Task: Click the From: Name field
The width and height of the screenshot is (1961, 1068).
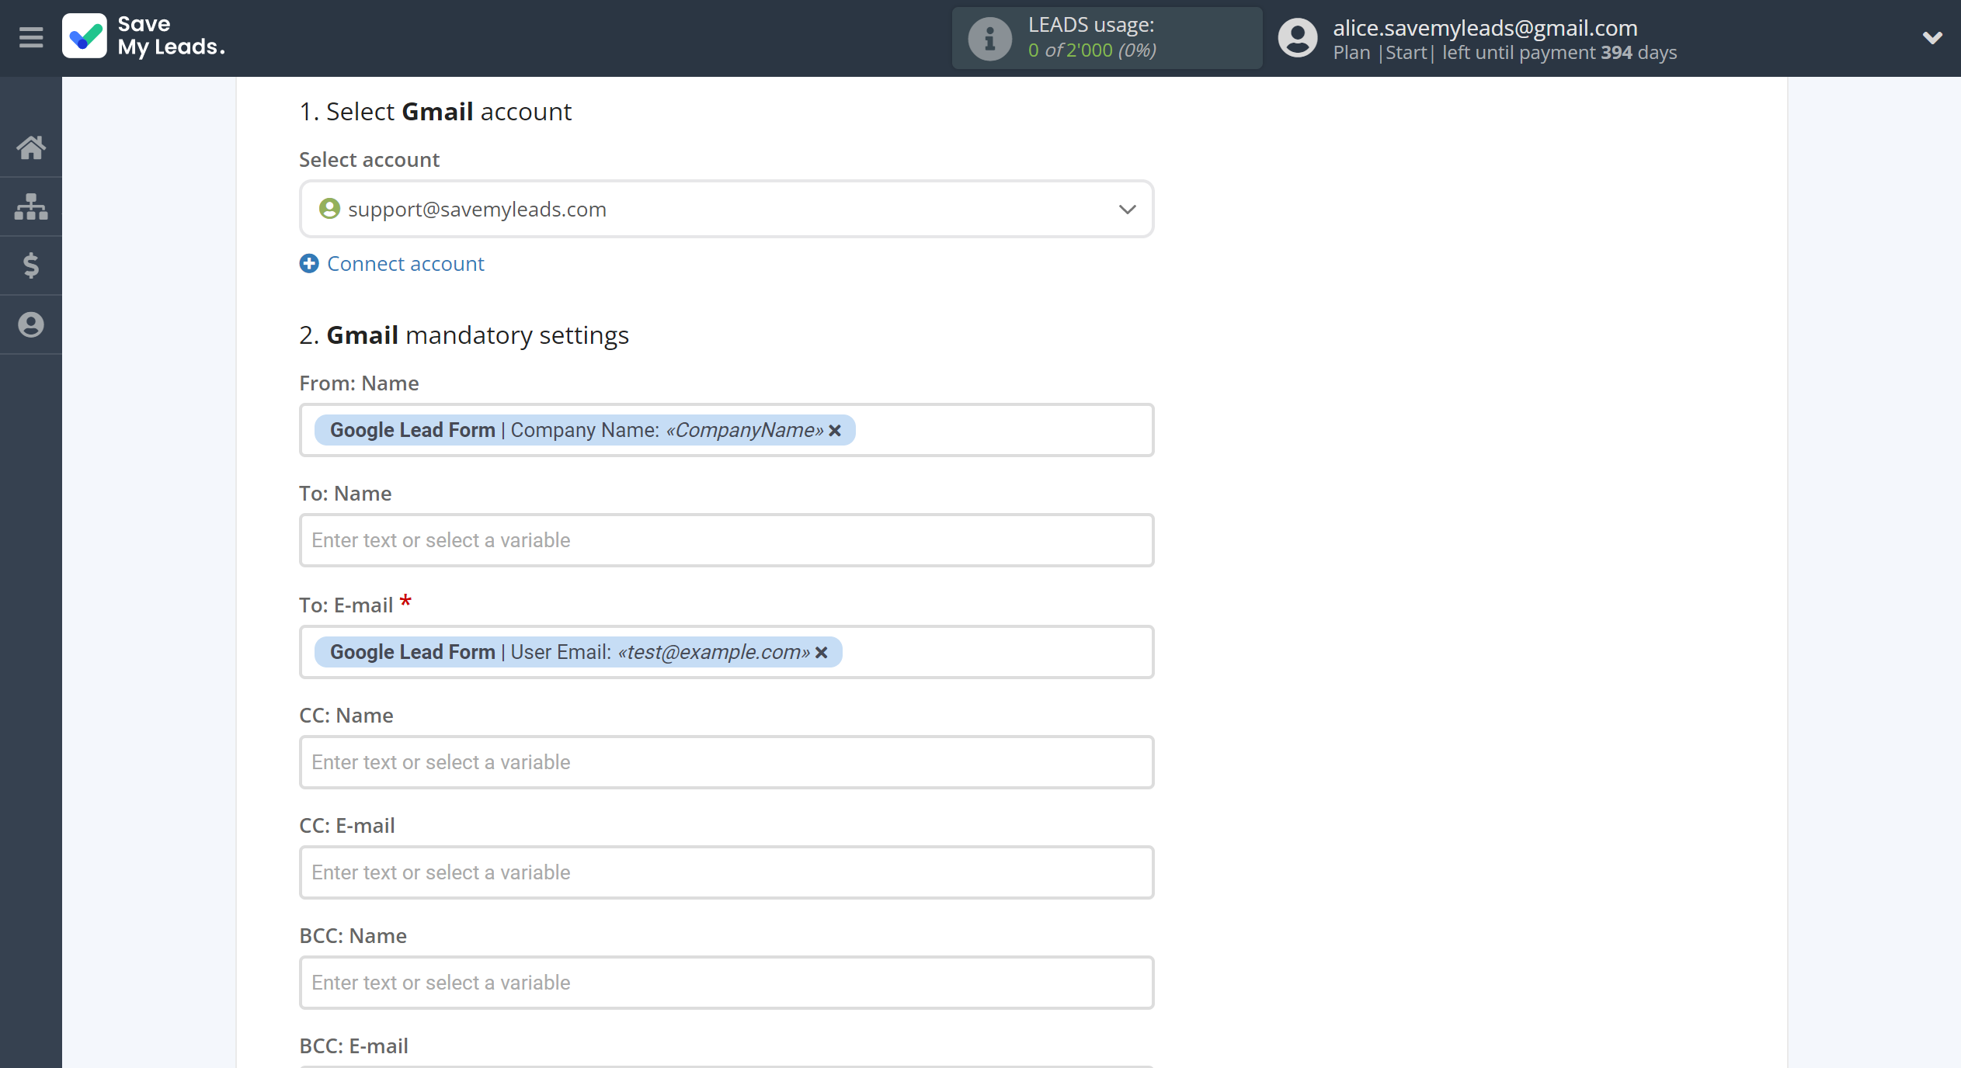Action: (x=726, y=430)
